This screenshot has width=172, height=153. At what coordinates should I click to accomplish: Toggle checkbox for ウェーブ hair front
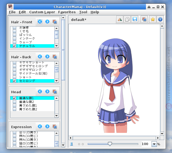pos(14,42)
